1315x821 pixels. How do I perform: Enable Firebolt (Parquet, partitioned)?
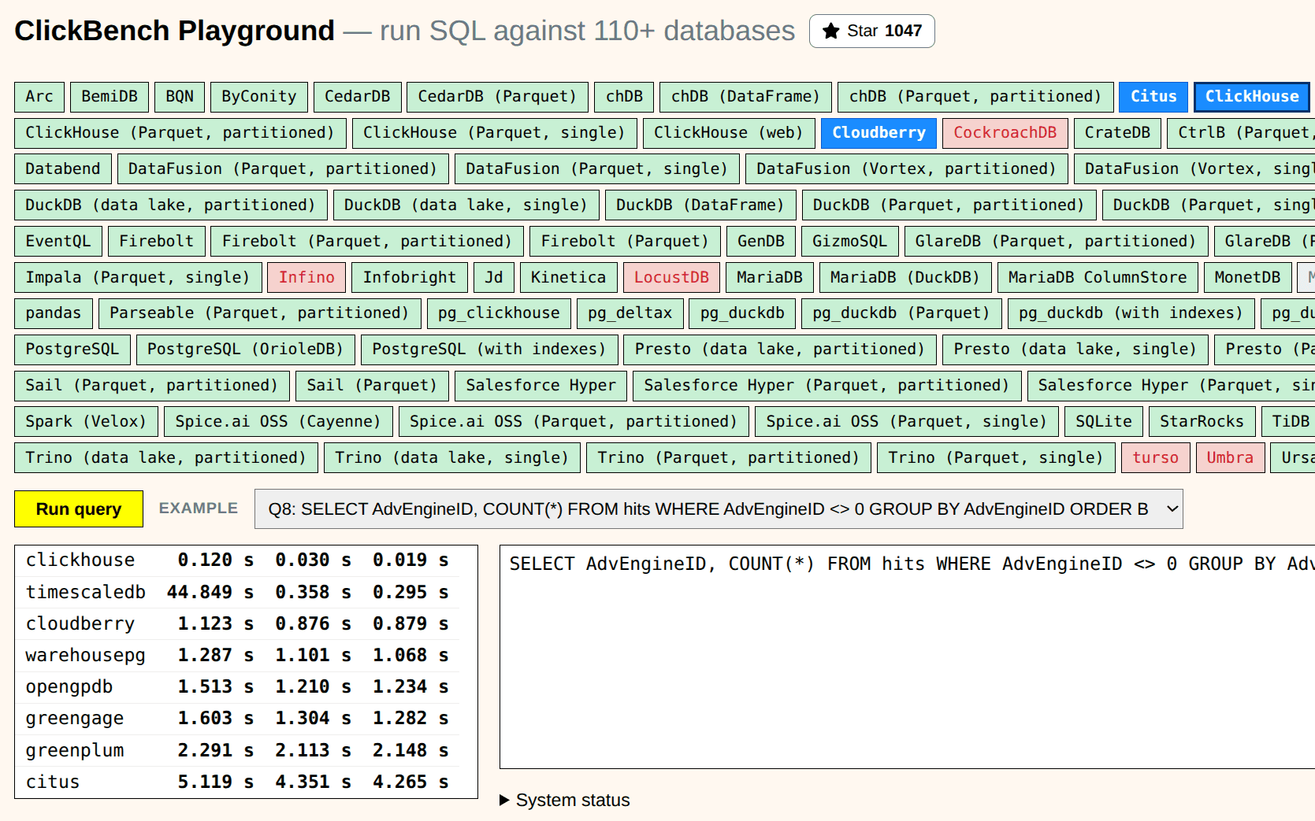click(x=367, y=241)
